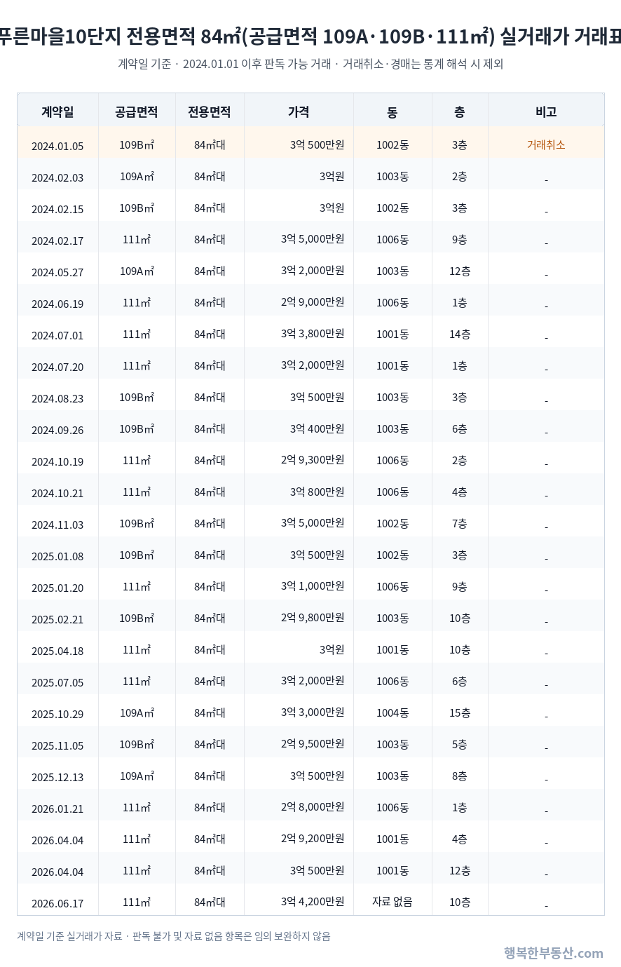Select the 3억 5,000만원 price on 2024.02.17

click(x=313, y=239)
